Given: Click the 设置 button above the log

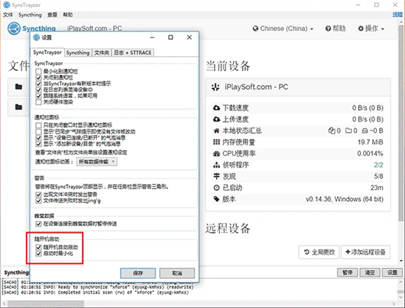Looking at the screenshot, I should click(x=392, y=272).
